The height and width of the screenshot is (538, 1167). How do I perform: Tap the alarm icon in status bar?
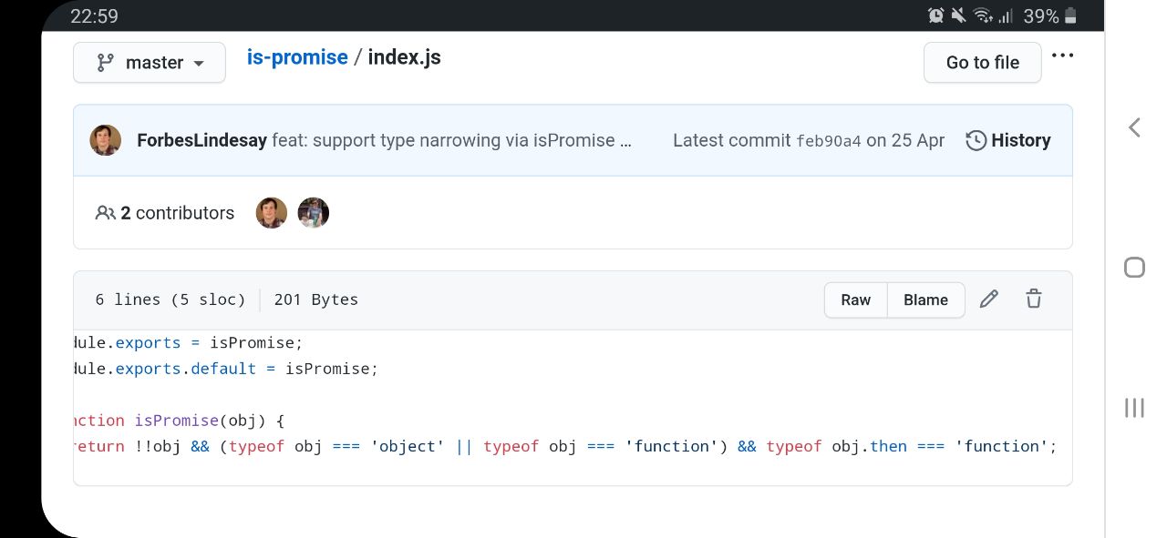pos(935,15)
